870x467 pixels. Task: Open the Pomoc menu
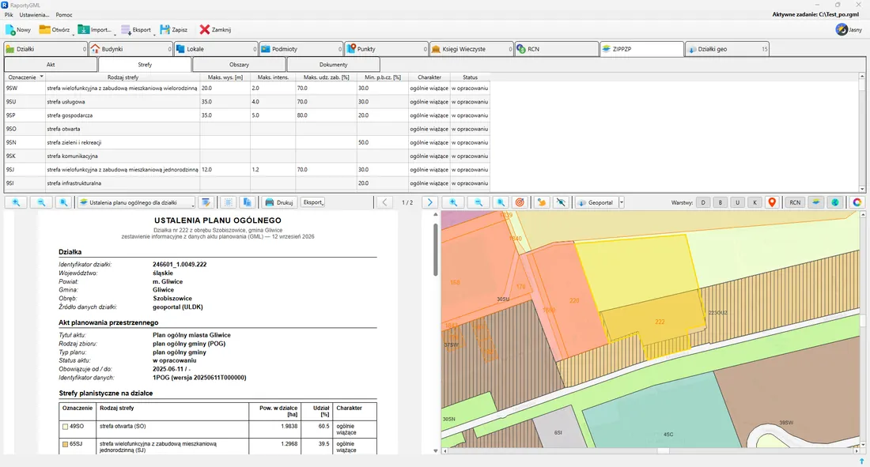pyautogui.click(x=64, y=15)
